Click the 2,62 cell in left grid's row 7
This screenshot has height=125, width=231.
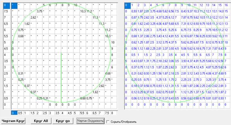tap(33, 18)
